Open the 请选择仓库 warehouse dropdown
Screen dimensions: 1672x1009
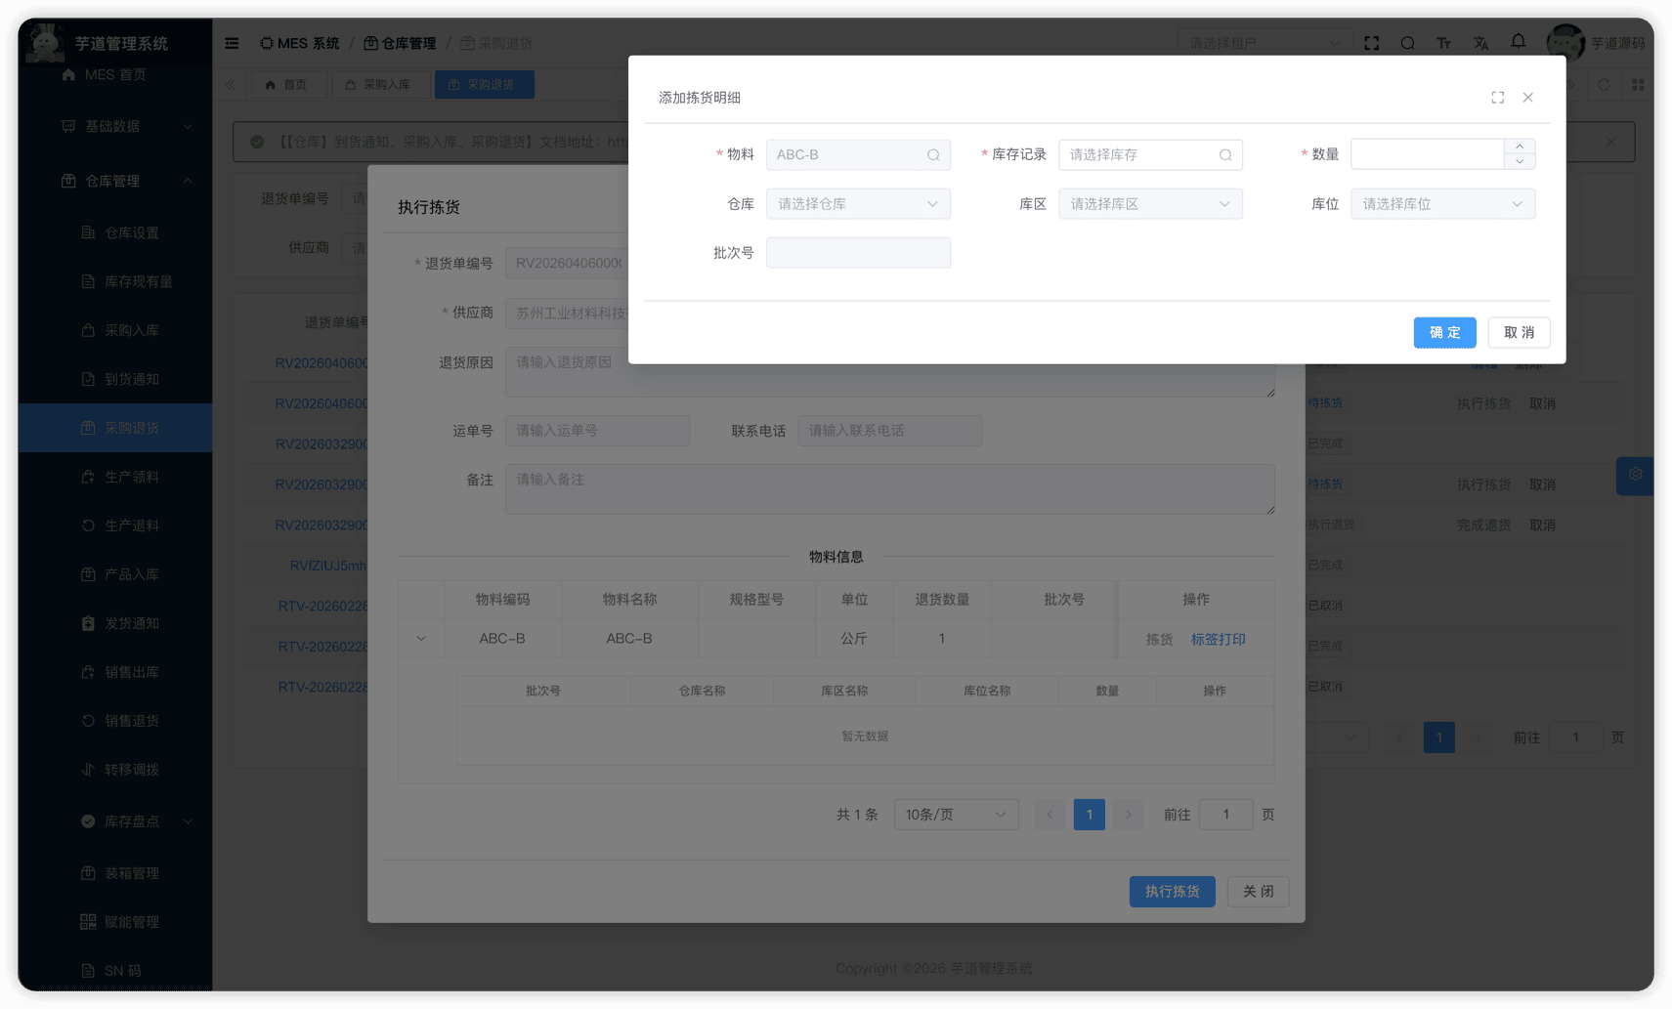[x=858, y=203]
